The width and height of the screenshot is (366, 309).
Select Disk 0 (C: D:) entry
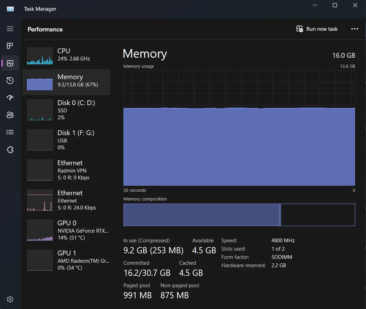tap(66, 110)
